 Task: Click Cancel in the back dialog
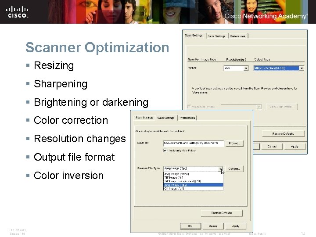click(x=272, y=146)
